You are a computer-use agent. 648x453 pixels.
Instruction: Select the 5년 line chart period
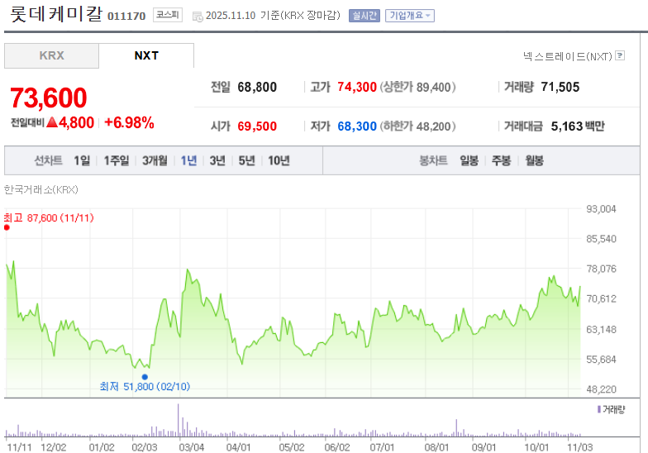[246, 160]
